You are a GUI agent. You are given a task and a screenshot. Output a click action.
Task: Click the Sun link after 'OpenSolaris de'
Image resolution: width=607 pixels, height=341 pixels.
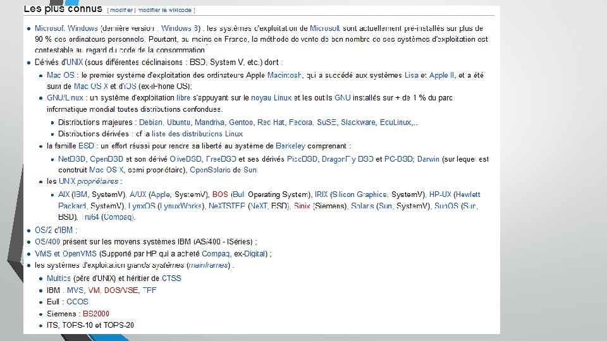[x=250, y=170]
